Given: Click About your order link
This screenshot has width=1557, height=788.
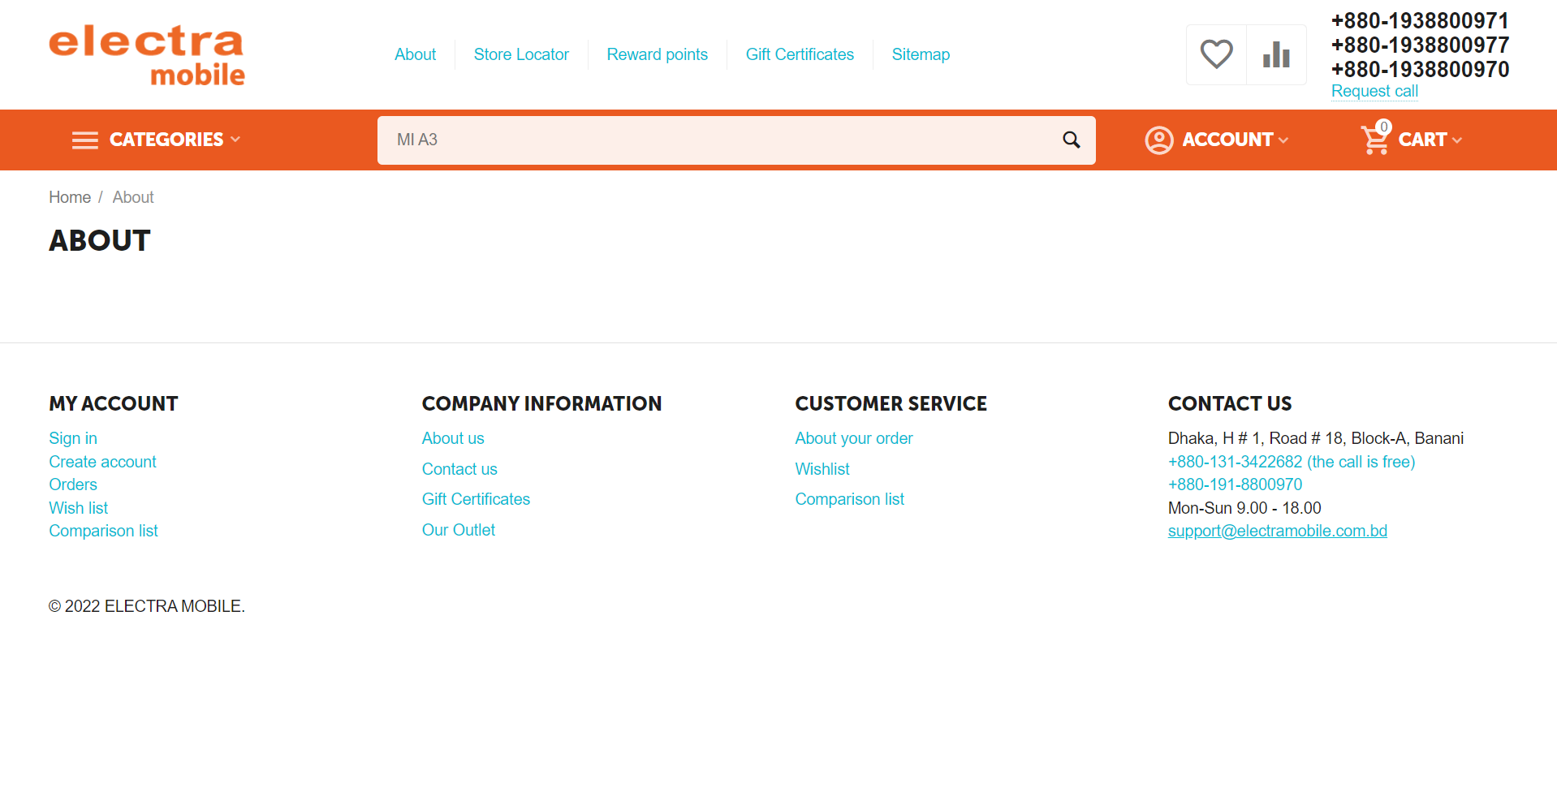Looking at the screenshot, I should click(x=853, y=438).
